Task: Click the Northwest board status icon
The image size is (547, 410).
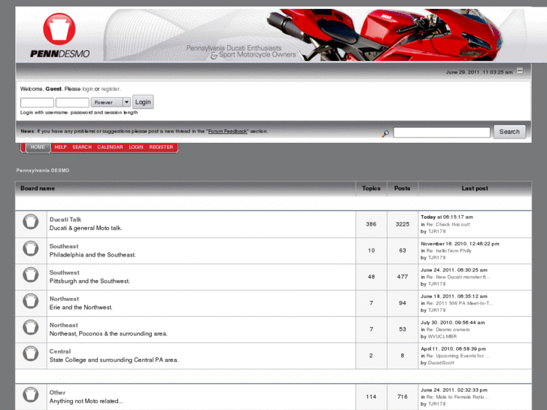Action: [31, 301]
